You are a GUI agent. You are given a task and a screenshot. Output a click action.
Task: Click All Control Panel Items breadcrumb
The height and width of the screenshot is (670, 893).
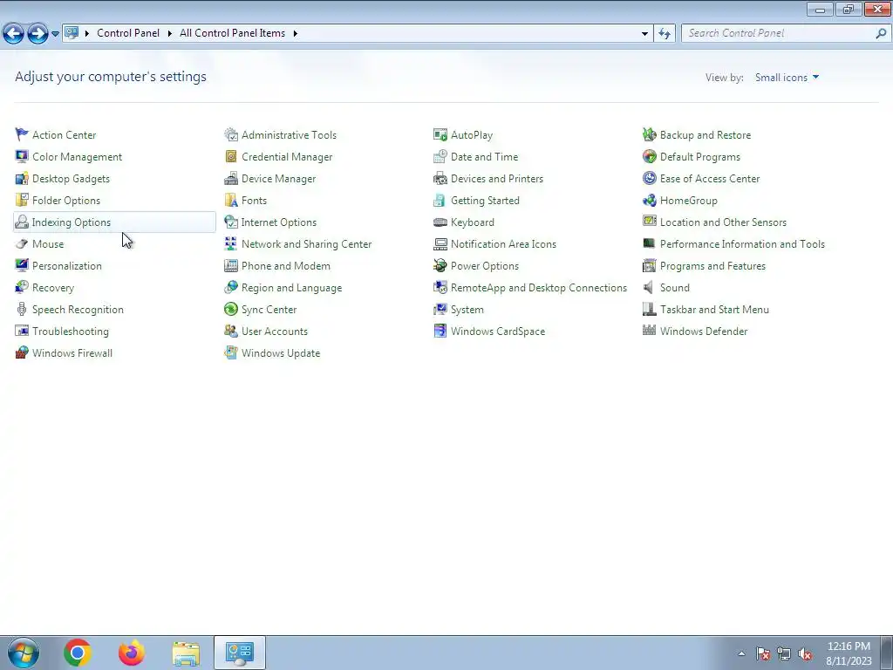pyautogui.click(x=232, y=33)
